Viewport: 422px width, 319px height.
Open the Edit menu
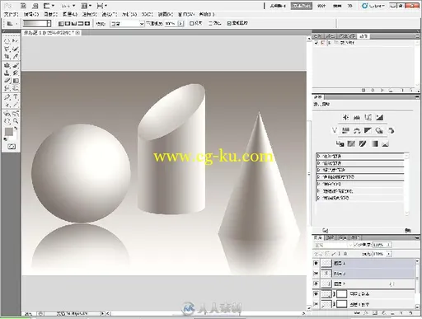point(31,14)
